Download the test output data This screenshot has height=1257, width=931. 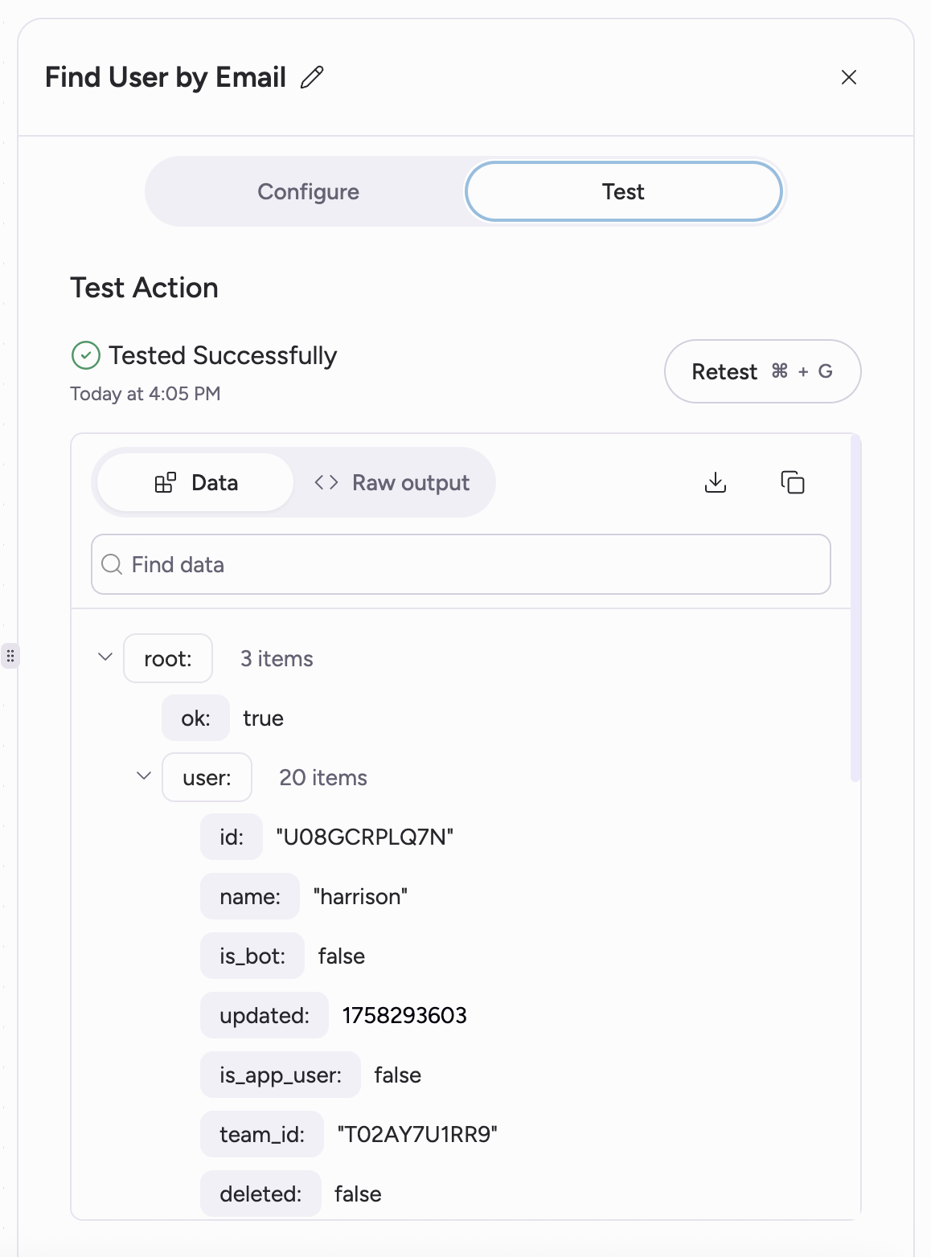point(715,482)
